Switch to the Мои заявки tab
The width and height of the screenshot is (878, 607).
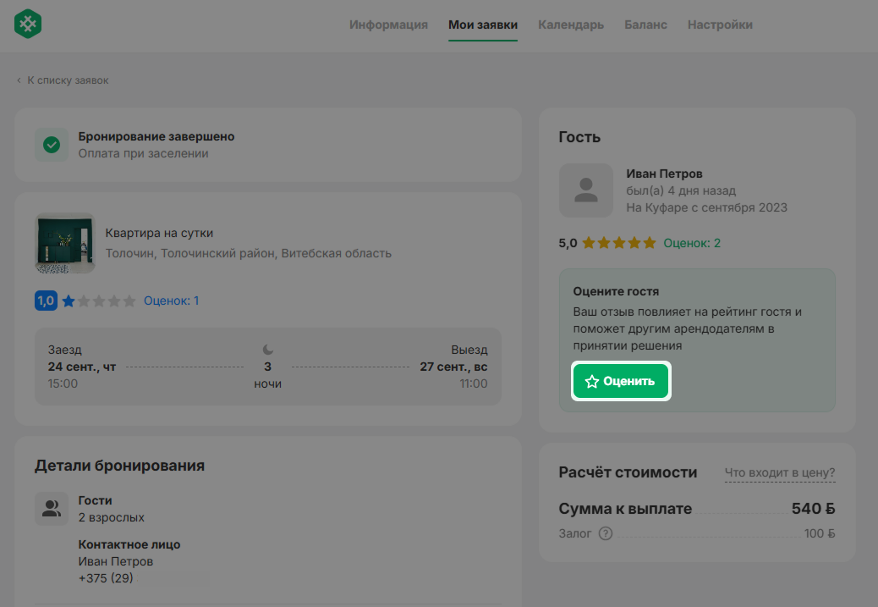click(483, 25)
